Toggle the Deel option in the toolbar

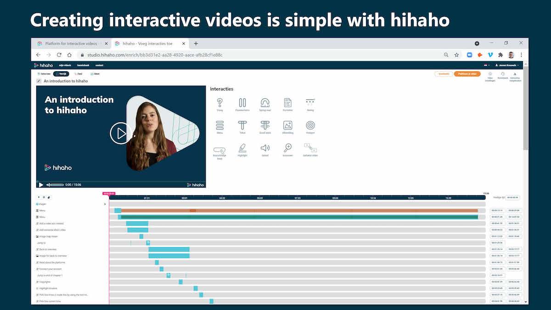[79, 73]
